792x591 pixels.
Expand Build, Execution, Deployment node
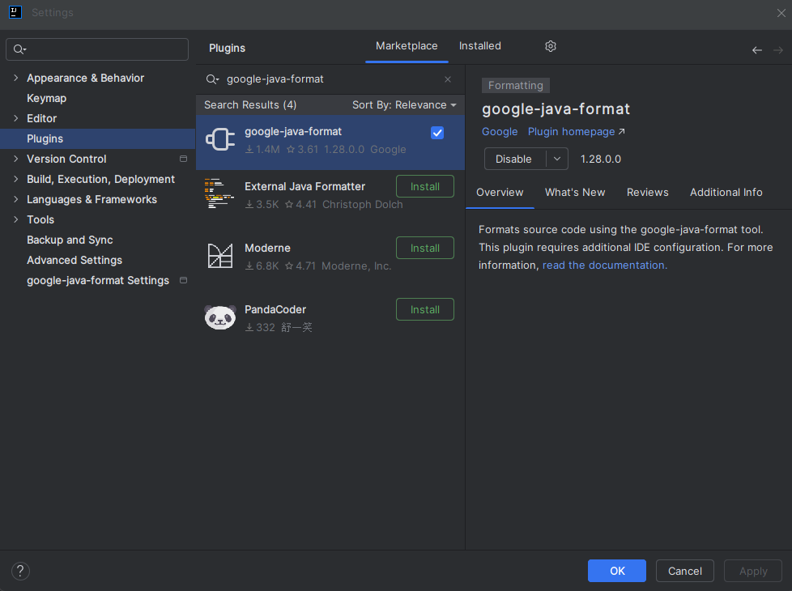15,179
